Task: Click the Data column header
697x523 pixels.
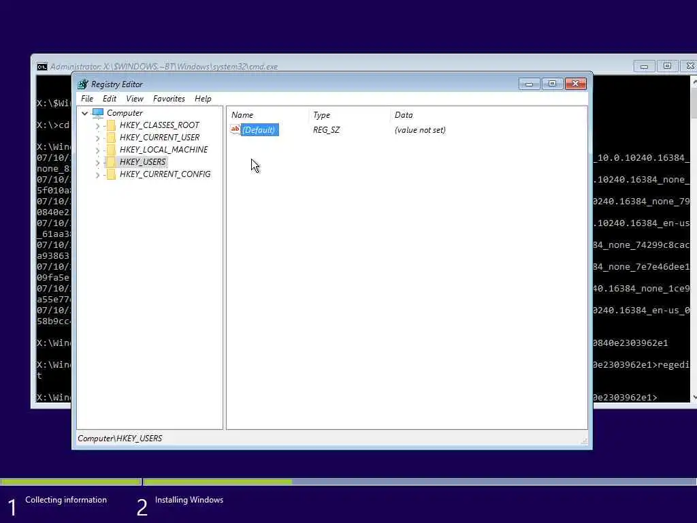Action: pyautogui.click(x=404, y=114)
